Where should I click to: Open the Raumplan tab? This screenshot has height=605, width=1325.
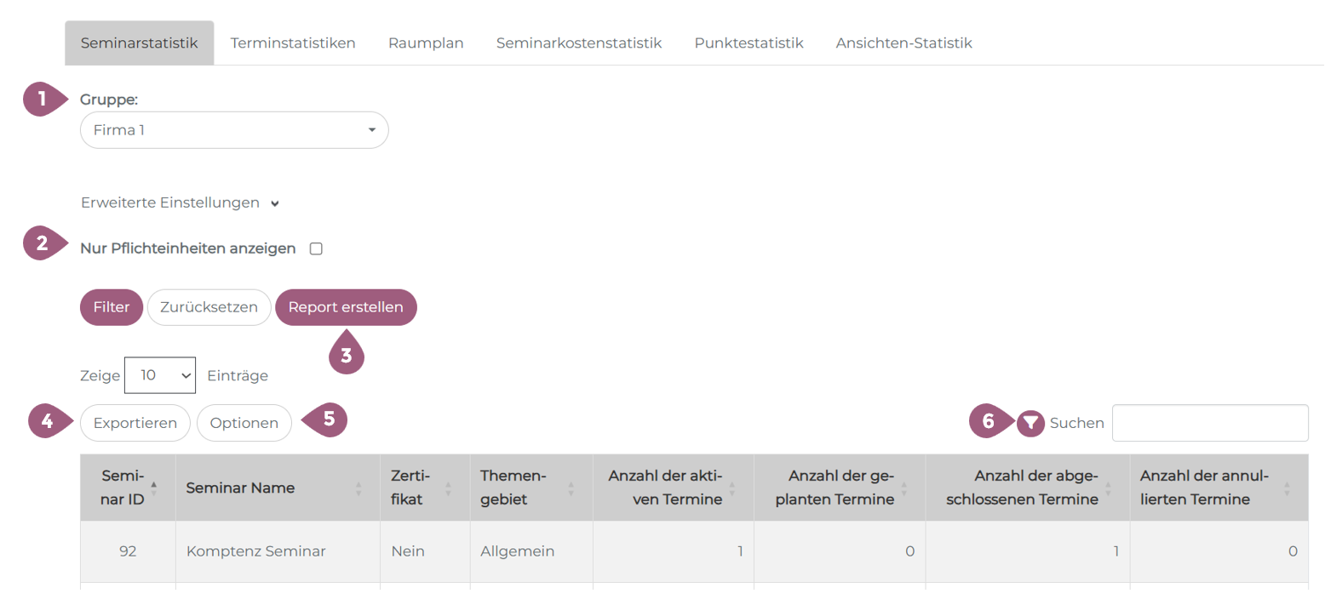pyautogui.click(x=426, y=43)
